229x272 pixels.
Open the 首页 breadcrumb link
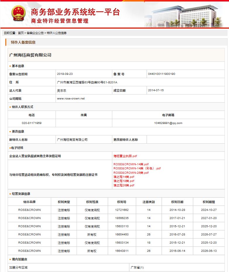21,33
